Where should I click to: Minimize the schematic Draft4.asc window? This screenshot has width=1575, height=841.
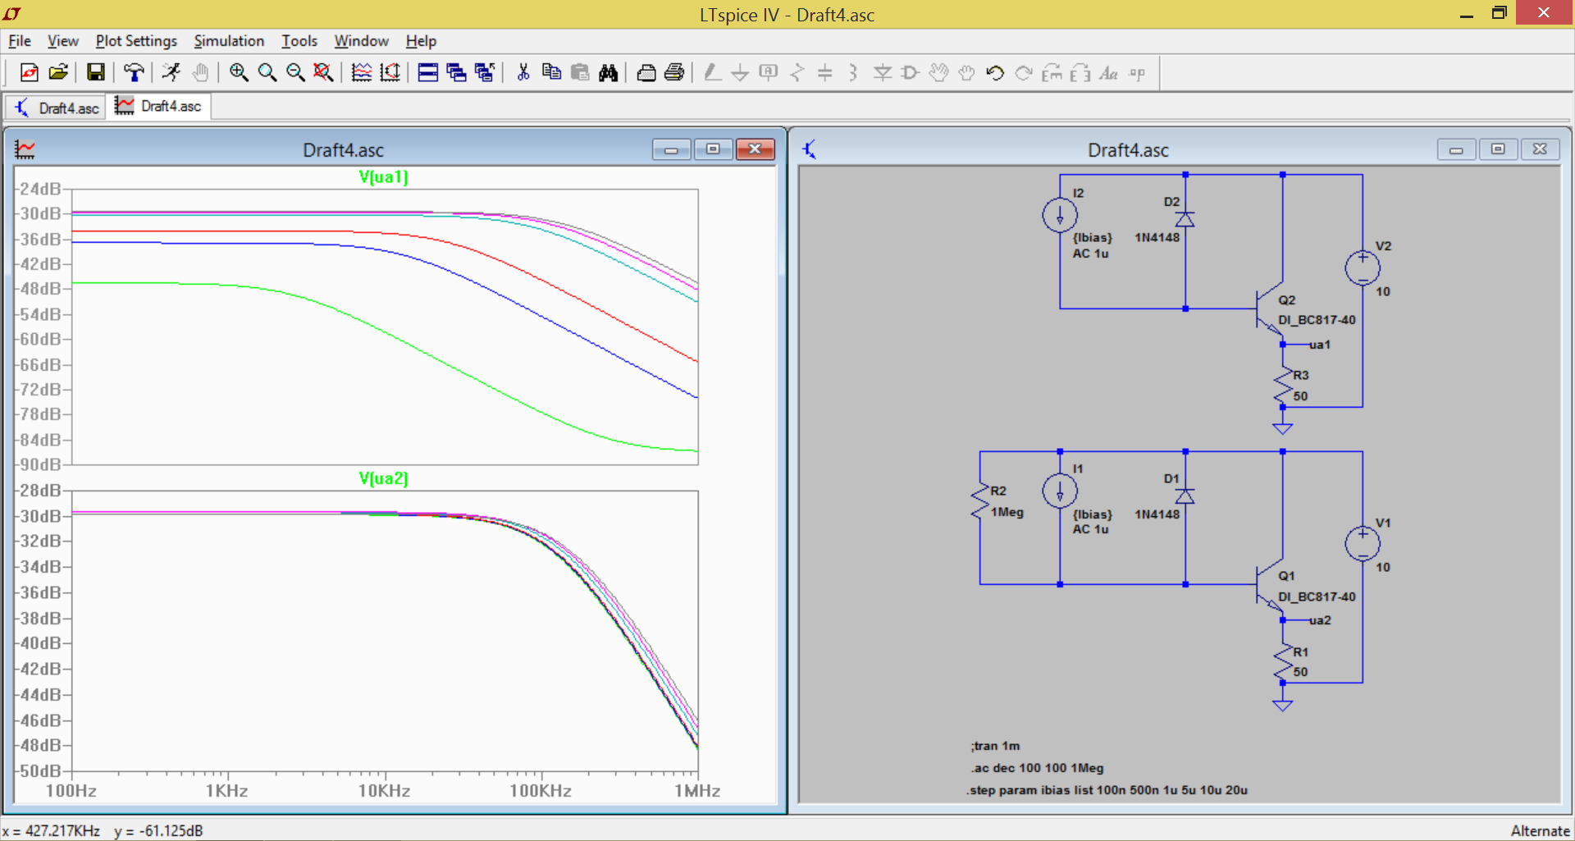coord(1457,149)
